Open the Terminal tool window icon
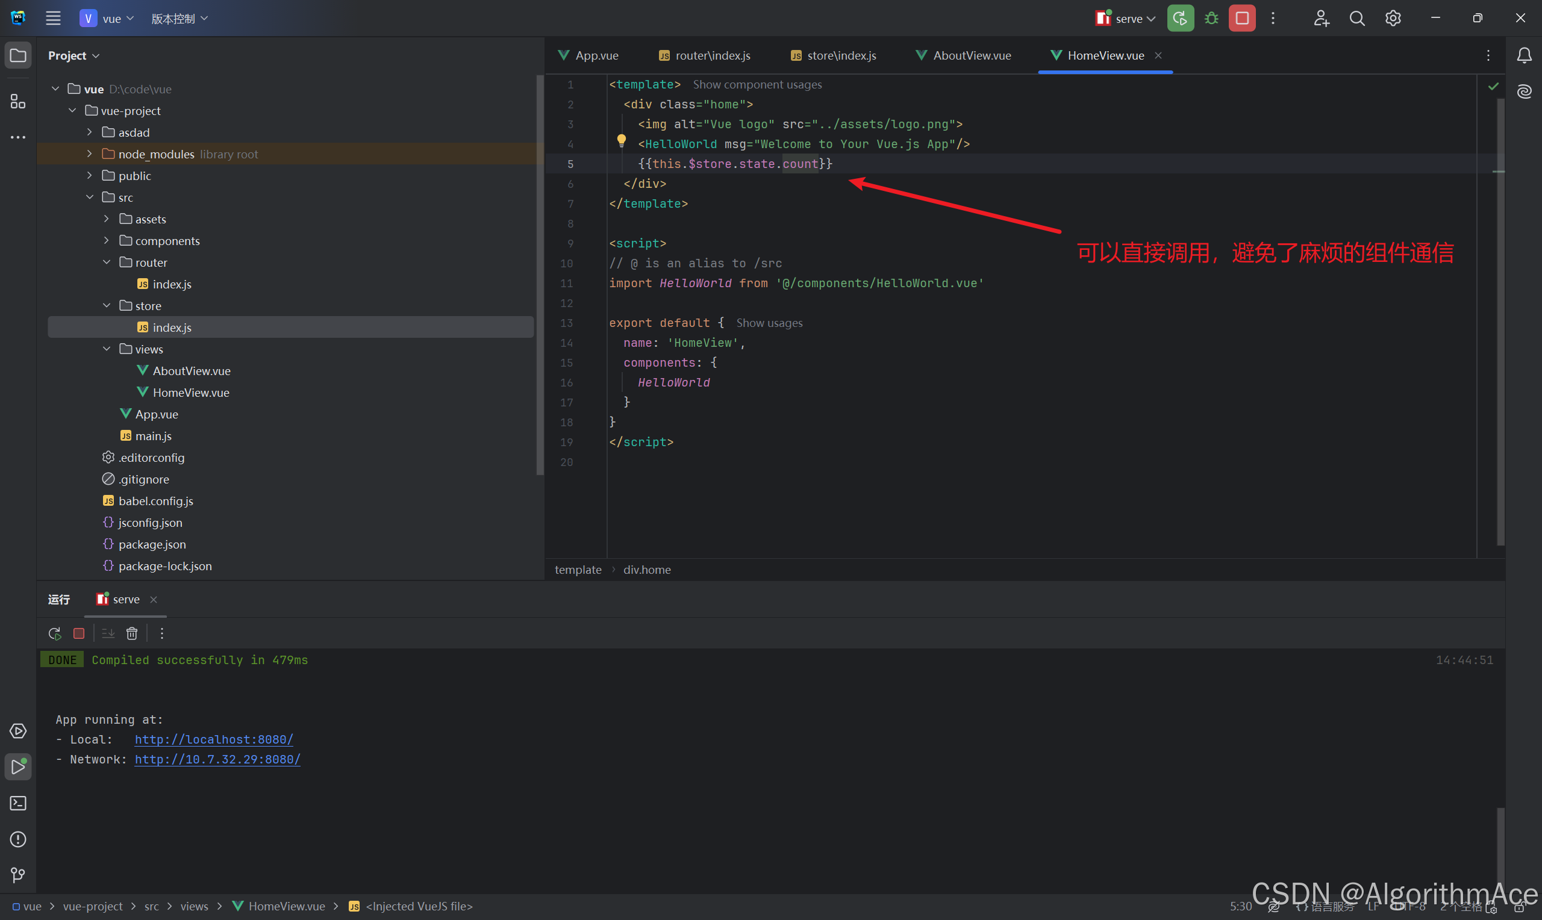Image resolution: width=1542 pixels, height=920 pixels. [17, 803]
